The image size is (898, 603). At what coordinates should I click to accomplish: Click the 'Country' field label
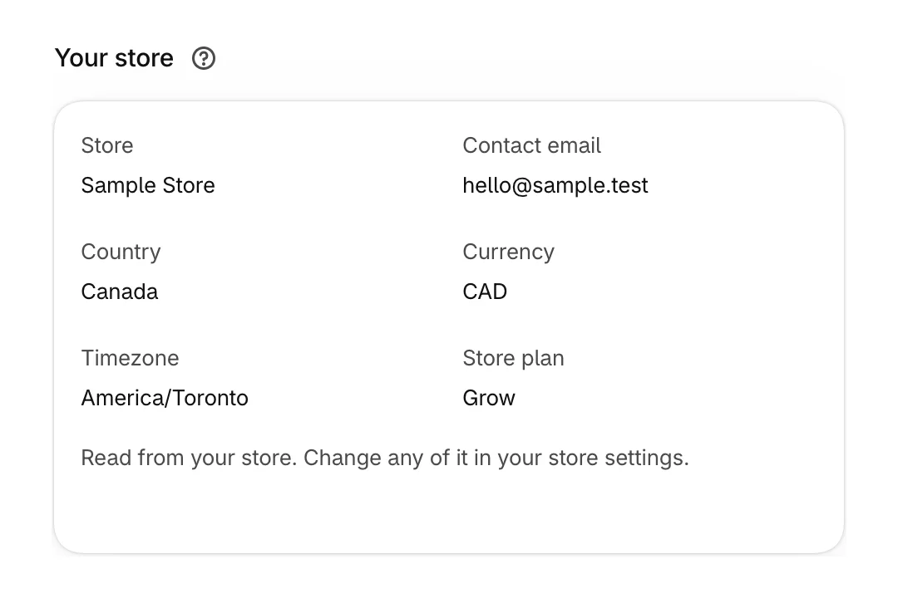point(121,252)
